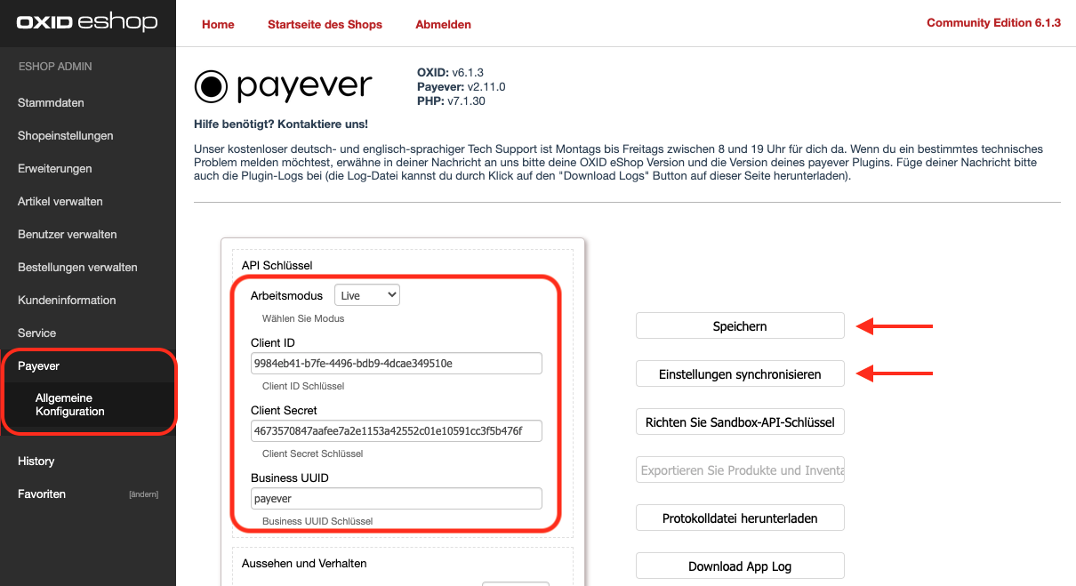Screen dimensions: 1076x586
Task: Open Bestellungen verwalten in the sidebar
Action: click(77, 268)
